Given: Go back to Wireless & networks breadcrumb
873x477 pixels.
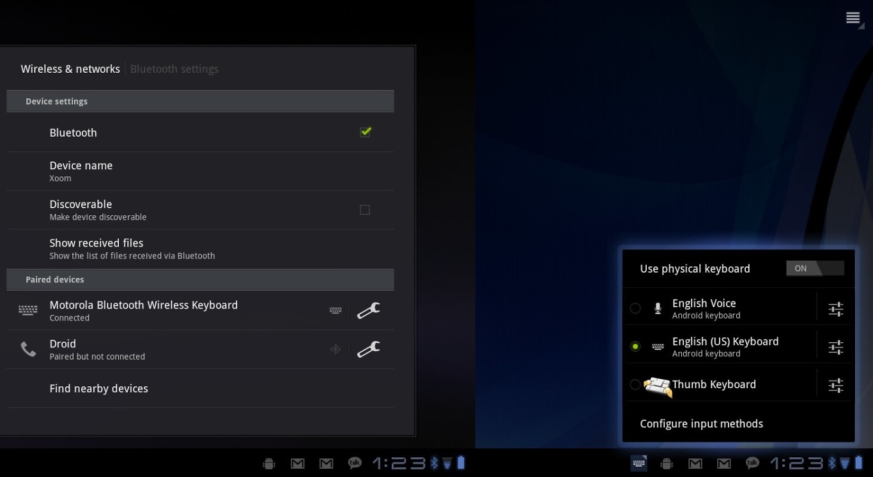Looking at the screenshot, I should pyautogui.click(x=70, y=69).
